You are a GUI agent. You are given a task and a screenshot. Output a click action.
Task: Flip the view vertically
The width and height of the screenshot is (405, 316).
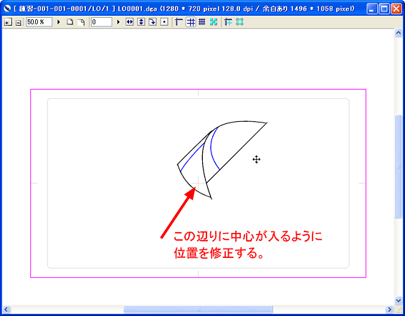click(x=141, y=22)
